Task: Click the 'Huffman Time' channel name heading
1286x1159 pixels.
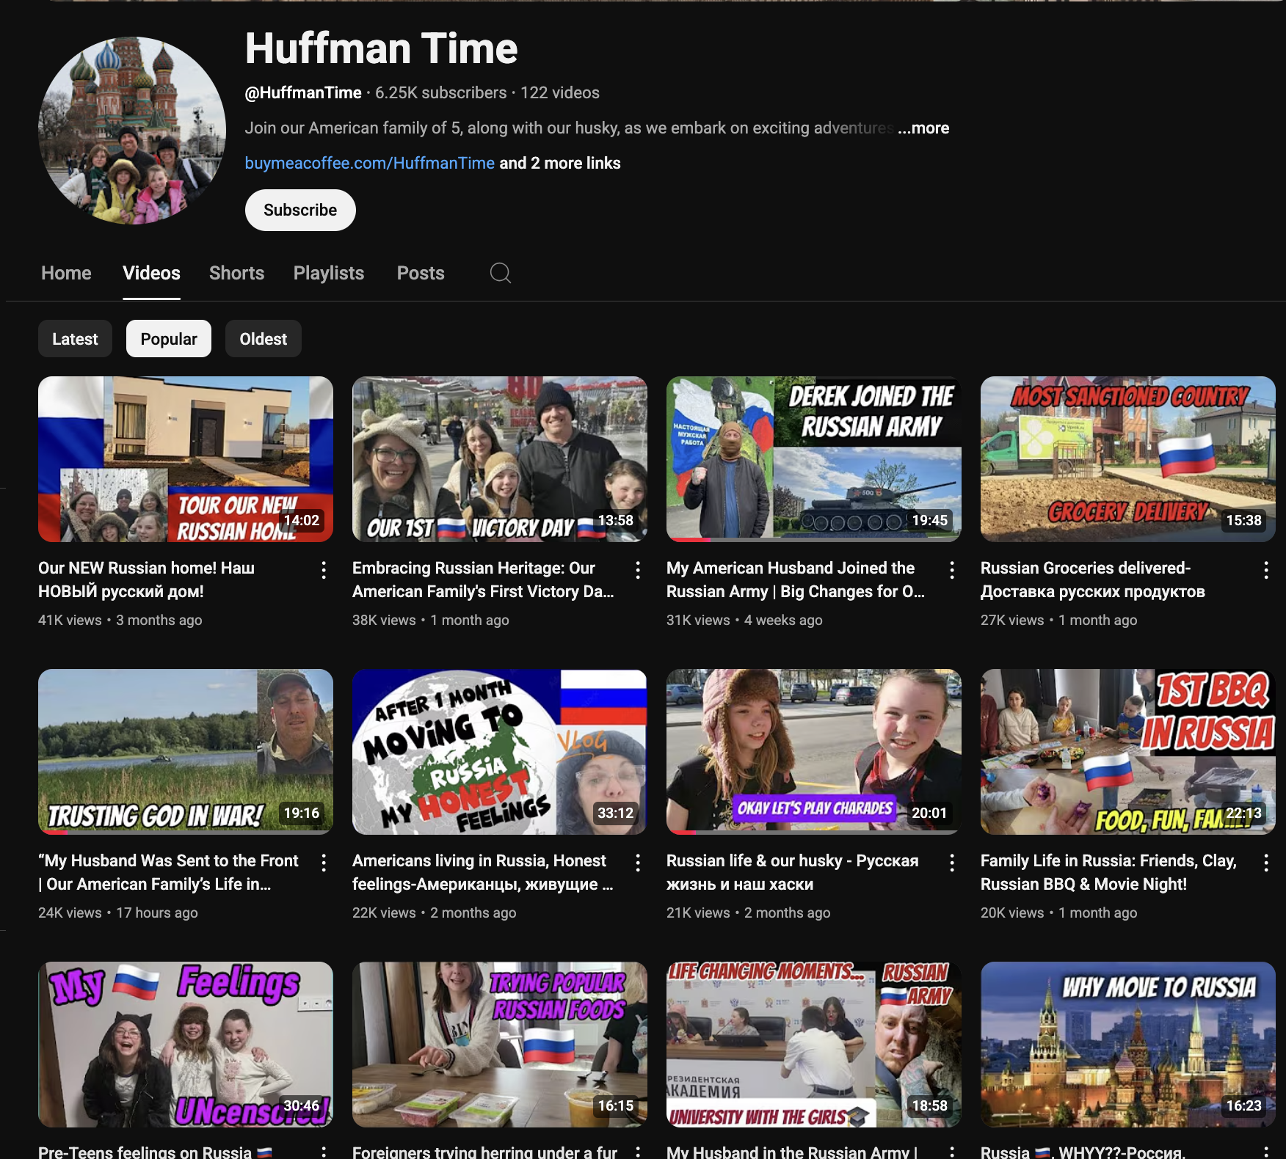Action: pos(382,48)
